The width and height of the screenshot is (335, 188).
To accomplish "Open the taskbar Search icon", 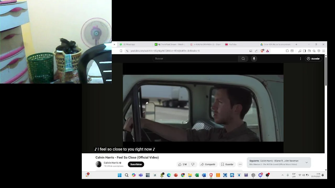I will point(127,175).
